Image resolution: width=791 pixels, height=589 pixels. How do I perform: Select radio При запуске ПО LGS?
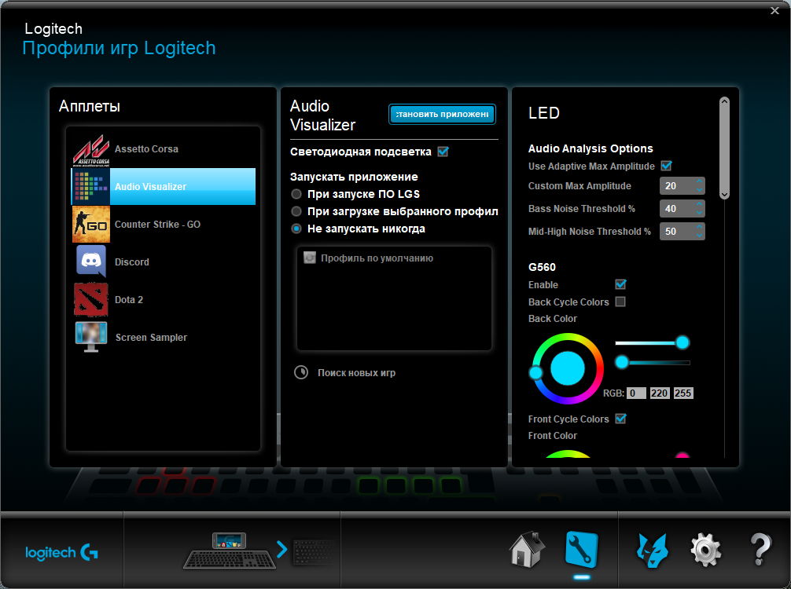(296, 194)
